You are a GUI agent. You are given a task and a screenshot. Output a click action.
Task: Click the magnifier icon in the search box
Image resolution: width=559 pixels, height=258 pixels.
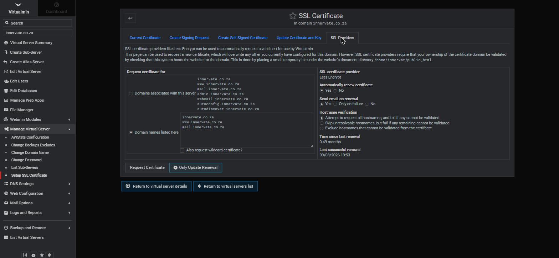click(x=7, y=23)
